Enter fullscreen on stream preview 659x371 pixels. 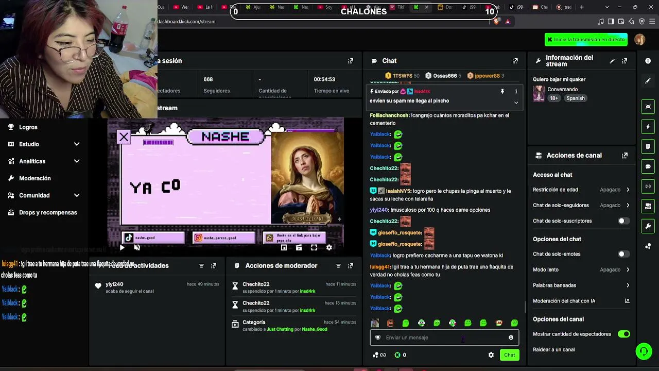pos(314,247)
